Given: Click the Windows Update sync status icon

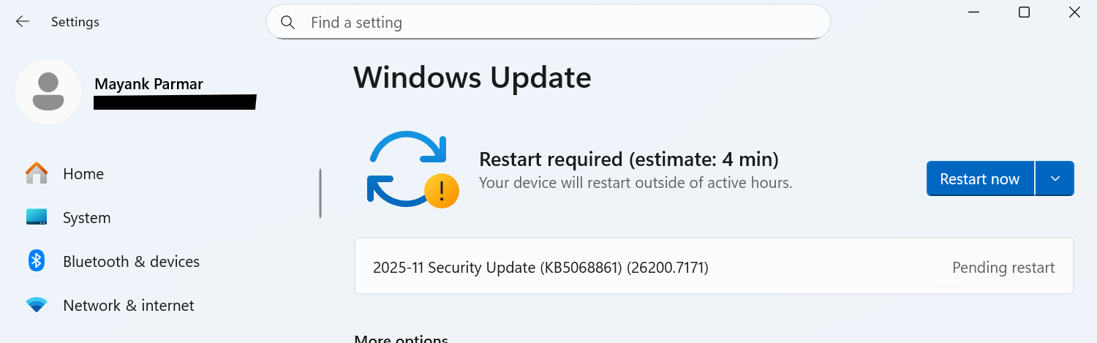Looking at the screenshot, I should click(x=412, y=170).
